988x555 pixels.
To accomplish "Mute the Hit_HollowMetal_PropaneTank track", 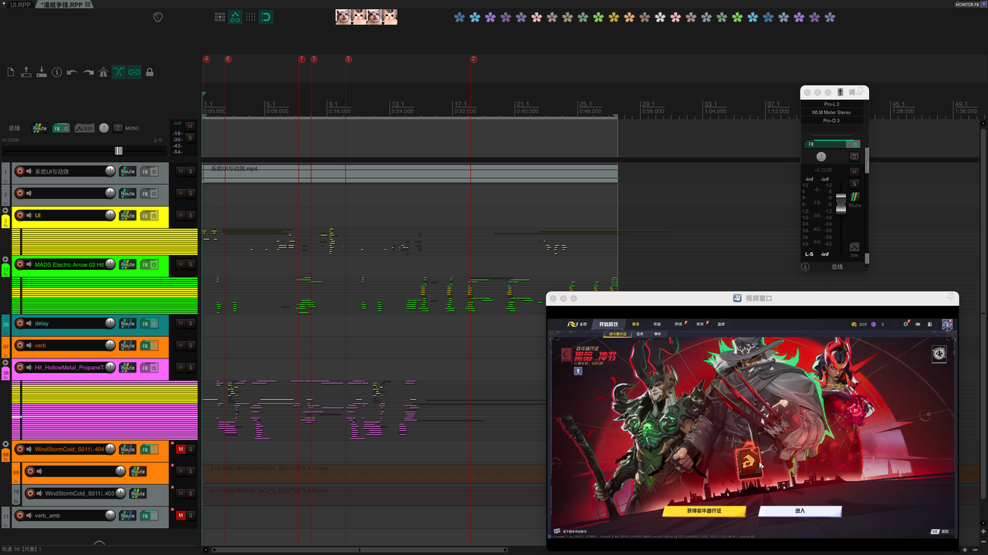I will pos(181,367).
